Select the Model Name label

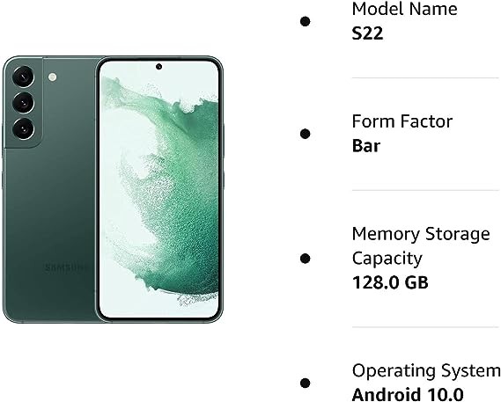click(x=404, y=9)
